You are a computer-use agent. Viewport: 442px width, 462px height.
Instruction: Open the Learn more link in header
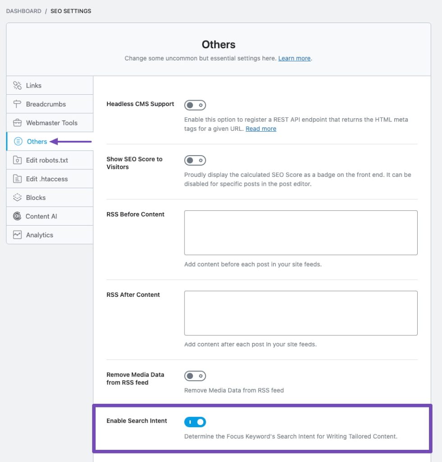pos(294,58)
